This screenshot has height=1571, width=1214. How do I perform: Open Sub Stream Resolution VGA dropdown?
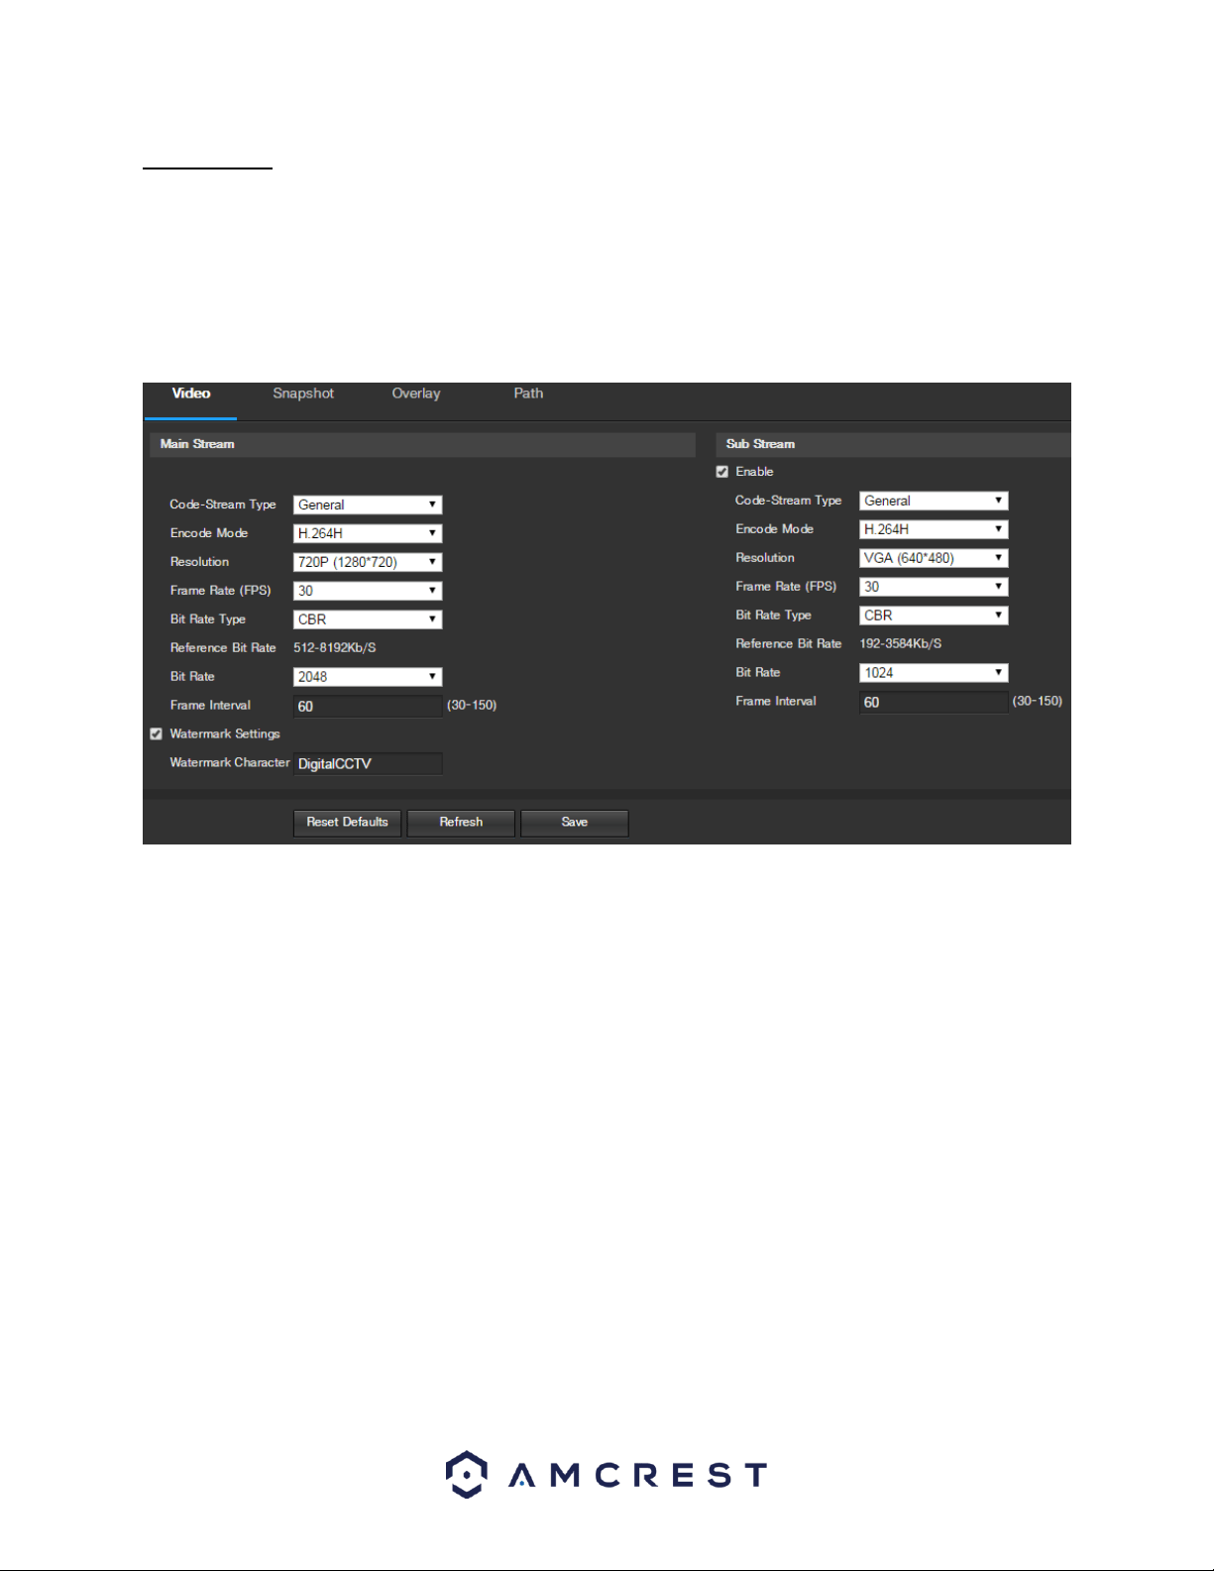(934, 558)
